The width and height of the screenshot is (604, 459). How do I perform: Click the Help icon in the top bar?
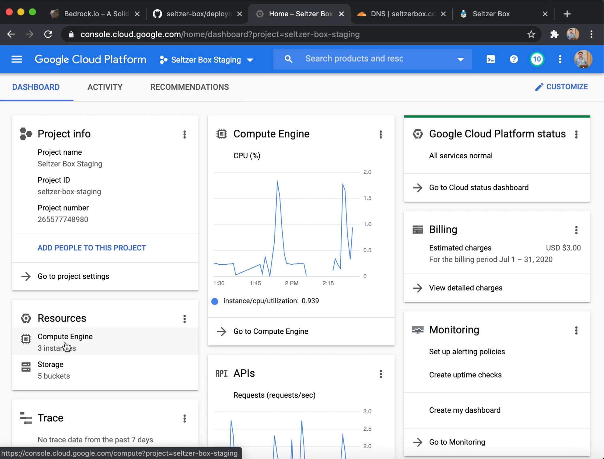513,59
